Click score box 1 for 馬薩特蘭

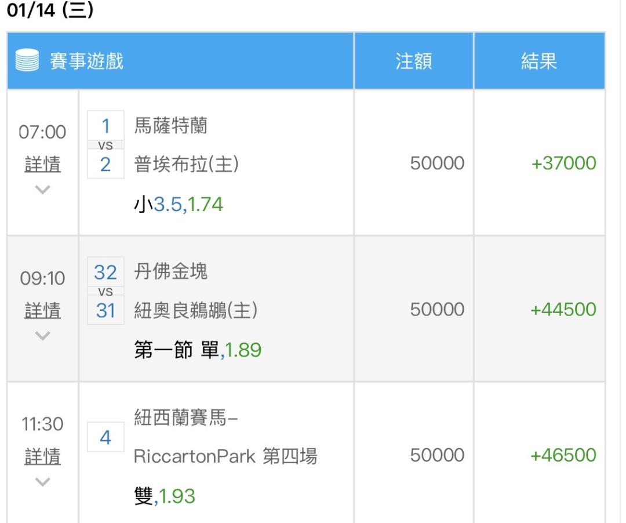click(x=105, y=126)
